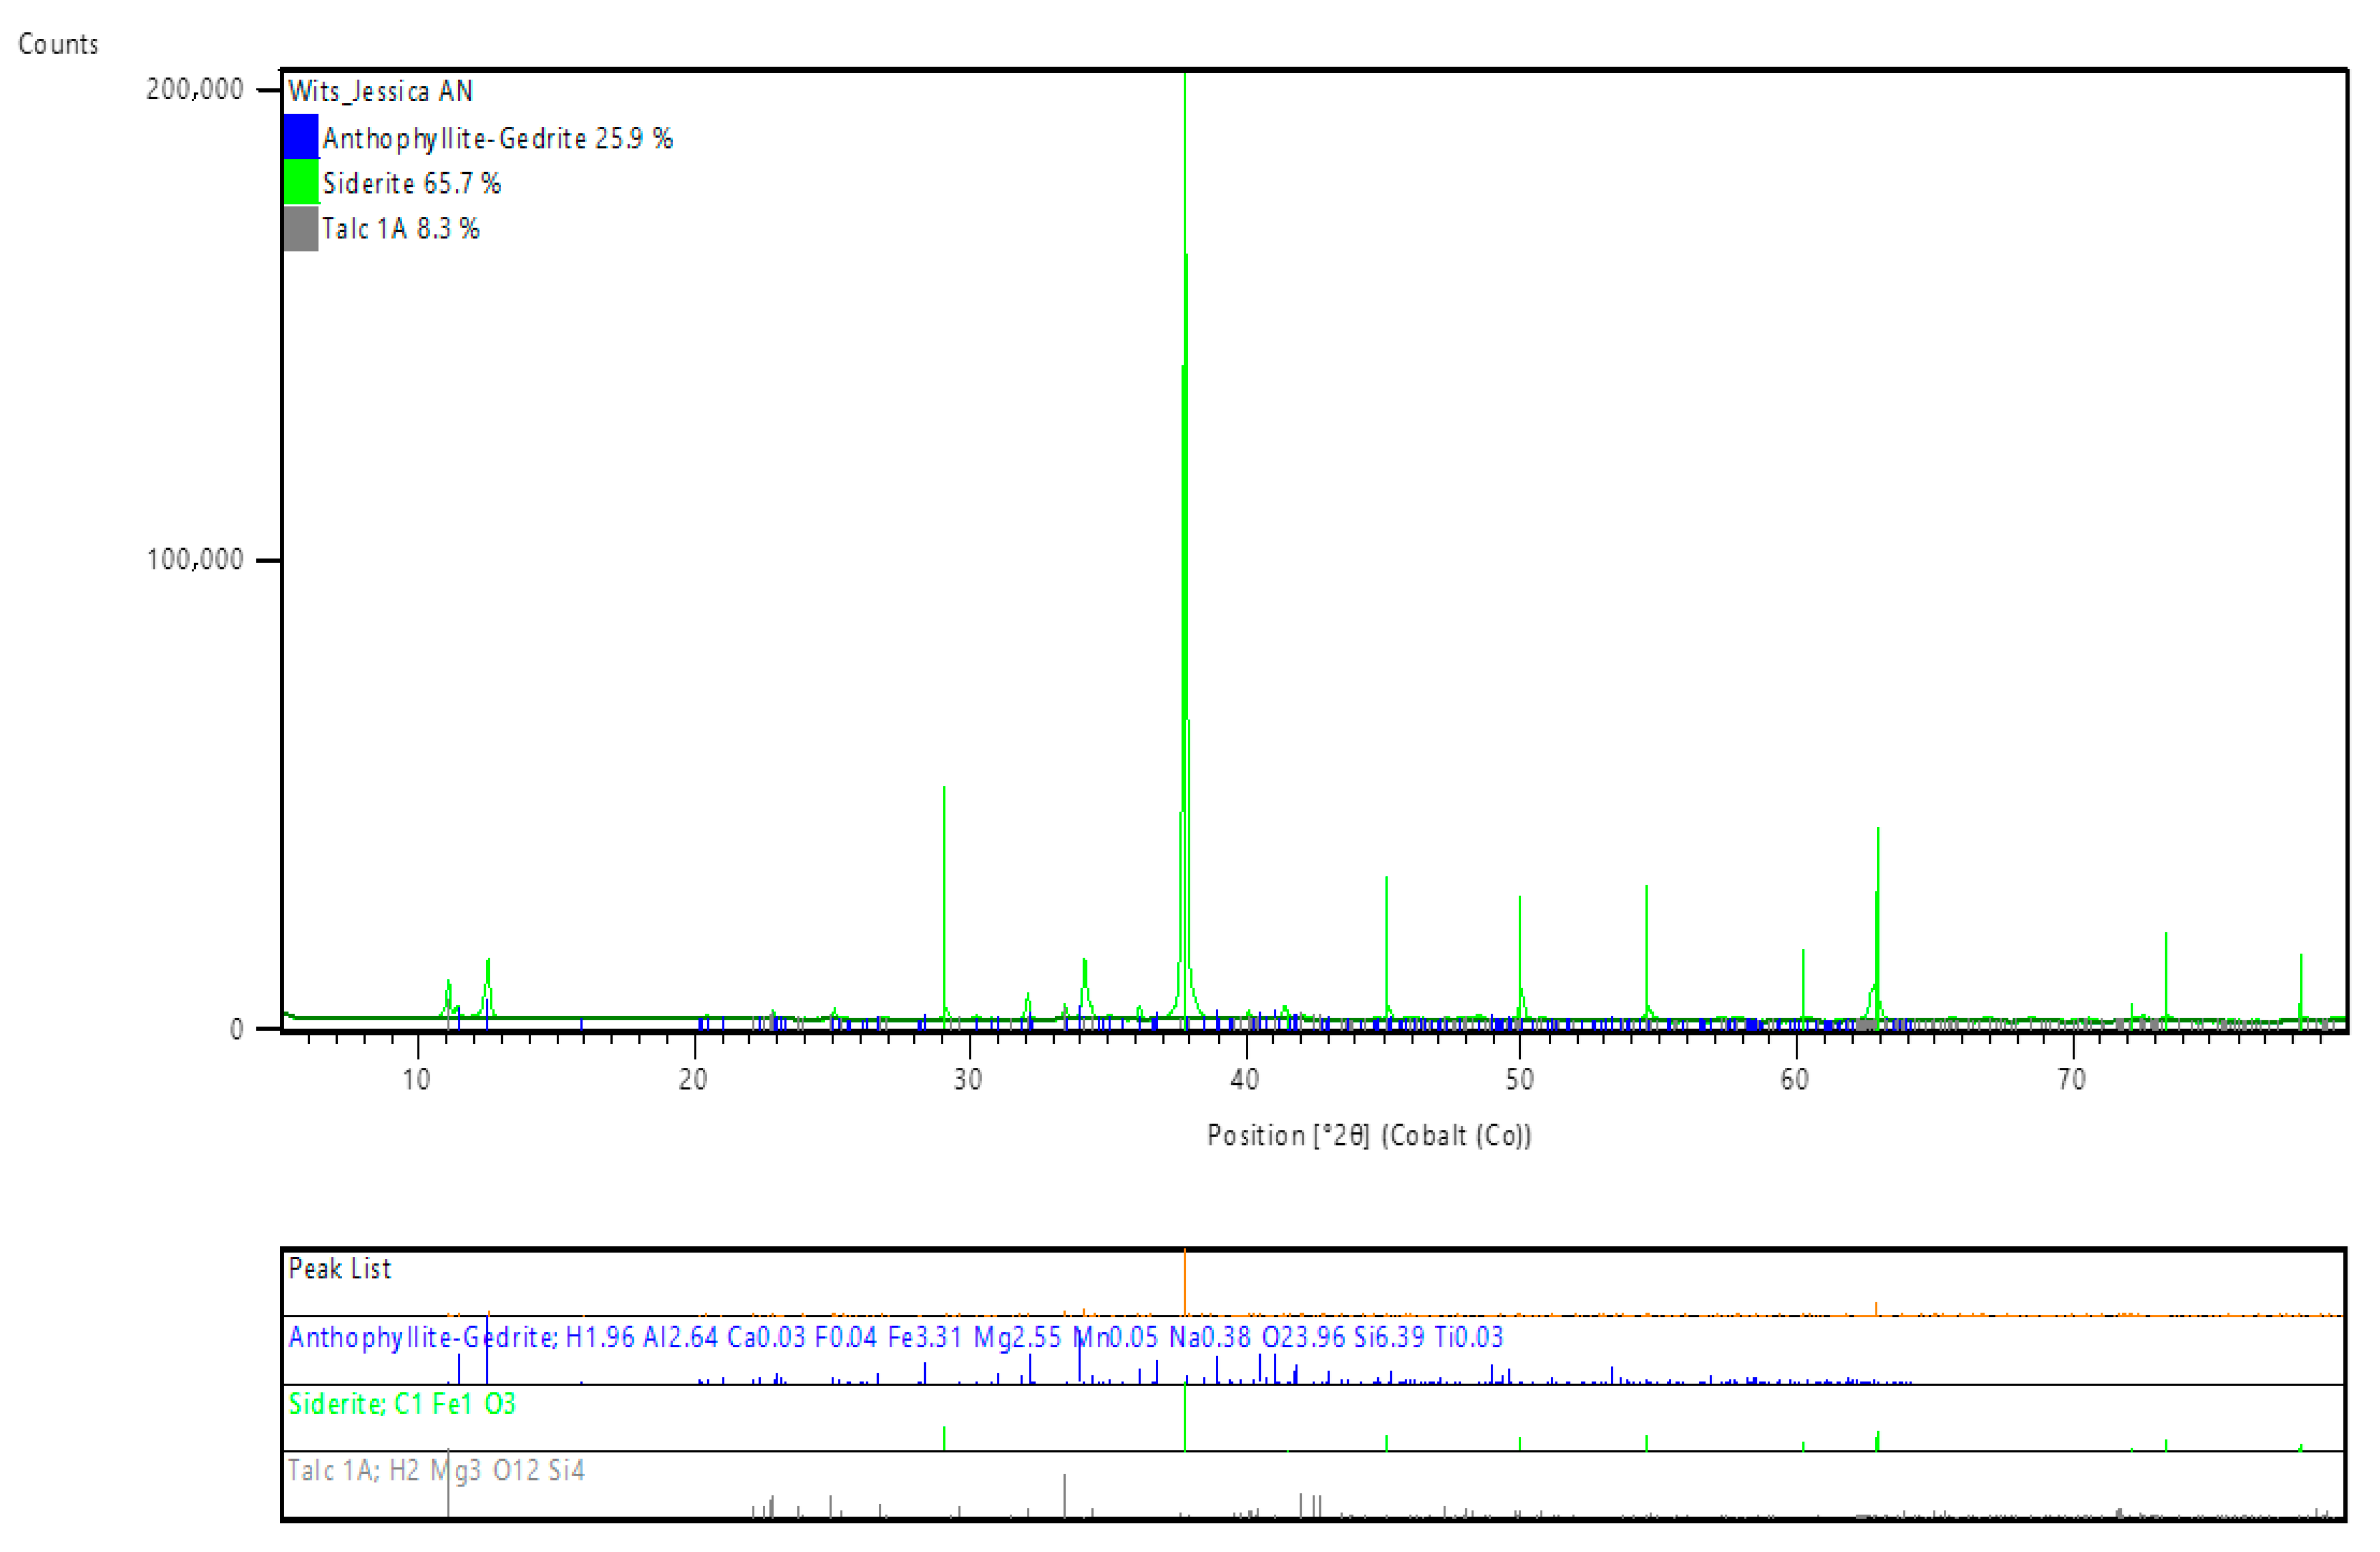Click the gray Talc 1A legend swatch
Image resolution: width=2380 pixels, height=1552 pixels.
pyautogui.click(x=301, y=228)
